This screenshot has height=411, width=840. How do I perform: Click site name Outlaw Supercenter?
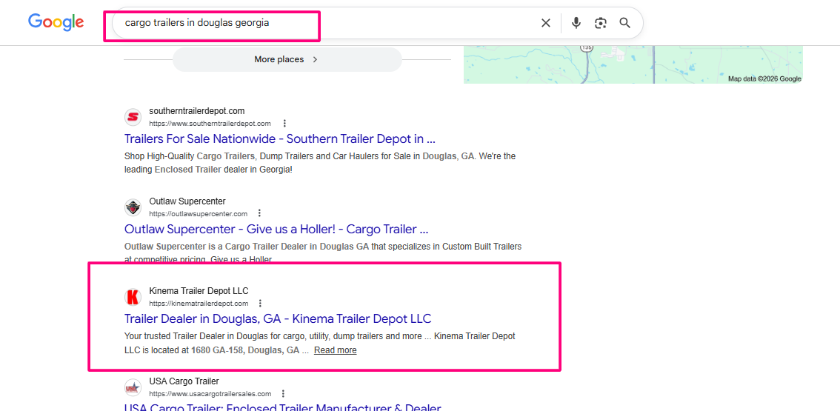[187, 201]
